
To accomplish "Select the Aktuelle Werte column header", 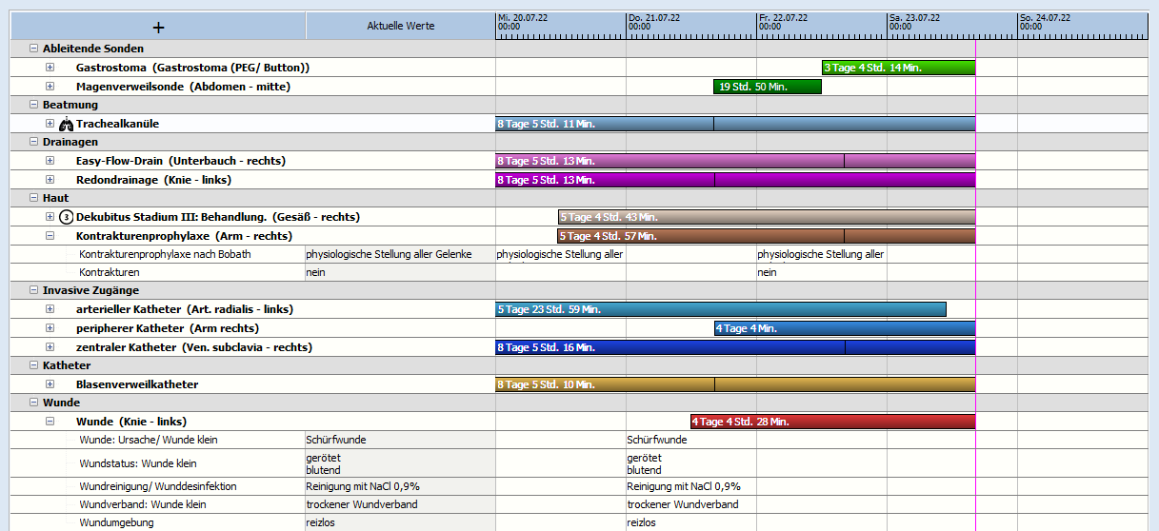I will click(400, 26).
